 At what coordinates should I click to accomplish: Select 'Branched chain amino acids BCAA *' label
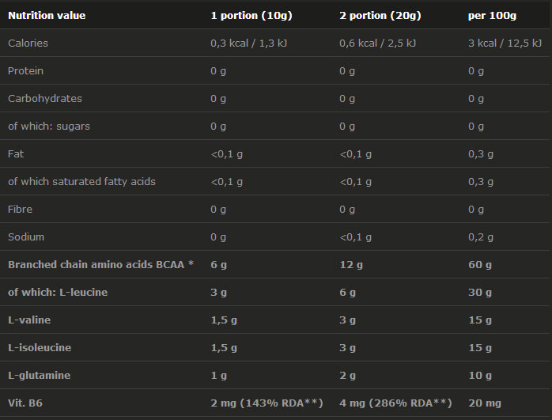tap(100, 264)
